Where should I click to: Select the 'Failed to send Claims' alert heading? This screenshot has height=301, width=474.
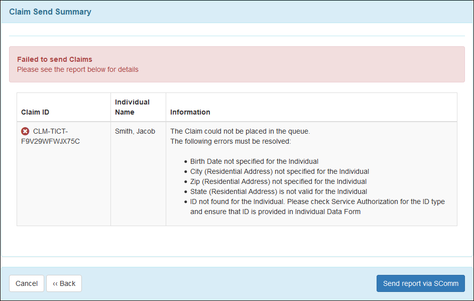click(55, 59)
